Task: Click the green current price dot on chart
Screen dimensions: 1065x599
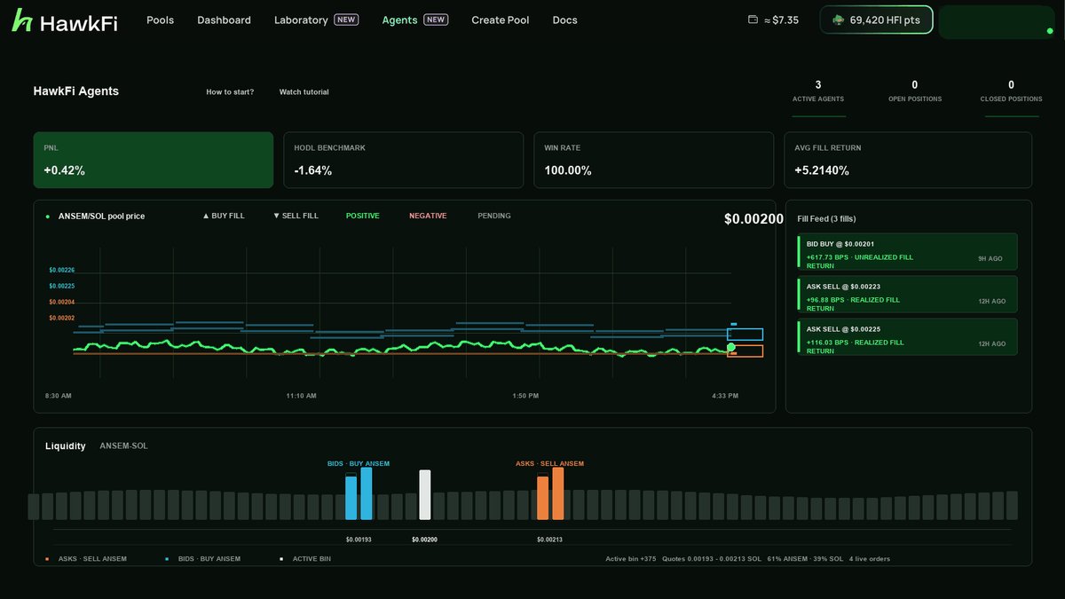Action: [x=731, y=347]
